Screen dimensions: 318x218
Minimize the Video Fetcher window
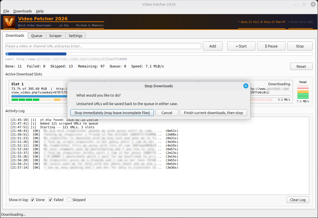point(296,4)
